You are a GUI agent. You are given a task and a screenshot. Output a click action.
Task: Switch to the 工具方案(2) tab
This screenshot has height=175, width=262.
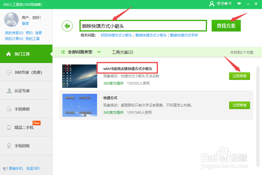[x=123, y=52]
